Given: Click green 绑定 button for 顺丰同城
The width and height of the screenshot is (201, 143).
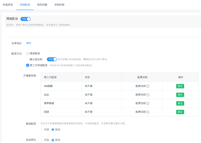Looking at the screenshot, I should pos(180,103).
